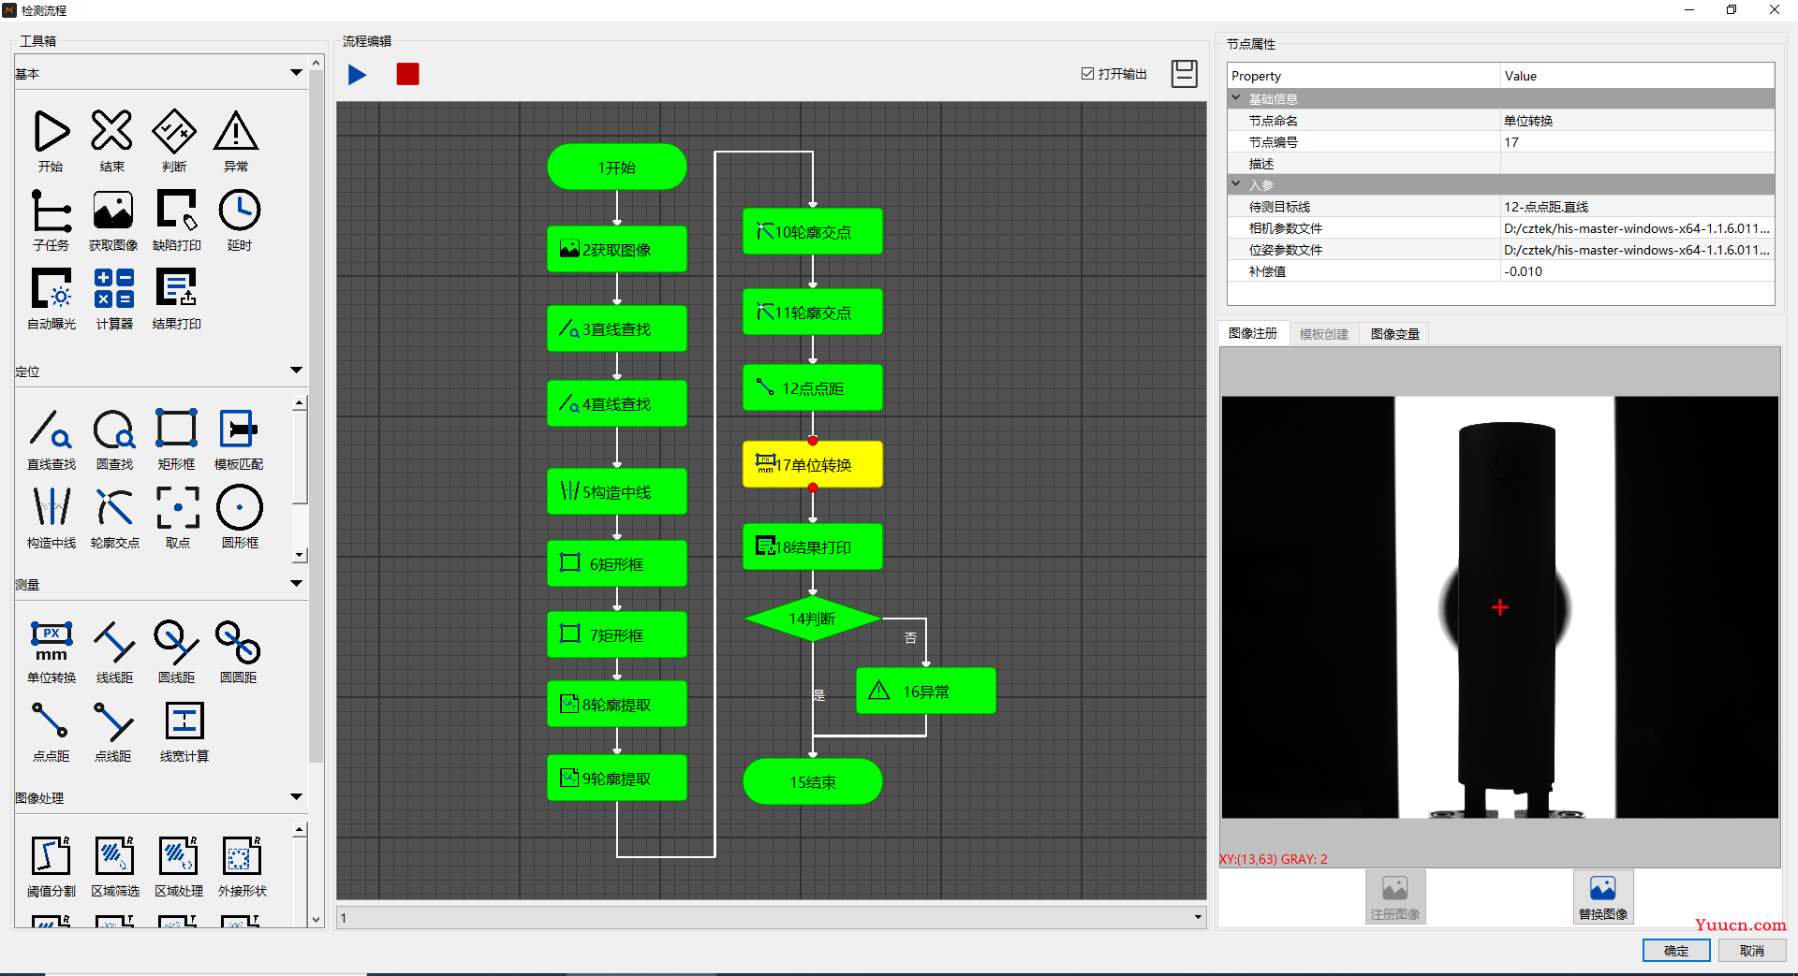Choose the 点点距 point distance tool in toolbox
1798x976 pixels.
[x=51, y=721]
